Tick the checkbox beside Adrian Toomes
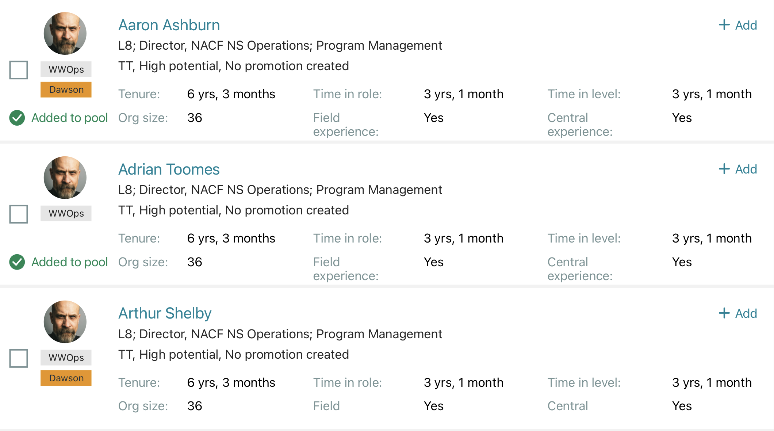The width and height of the screenshot is (774, 431). pyautogui.click(x=19, y=214)
